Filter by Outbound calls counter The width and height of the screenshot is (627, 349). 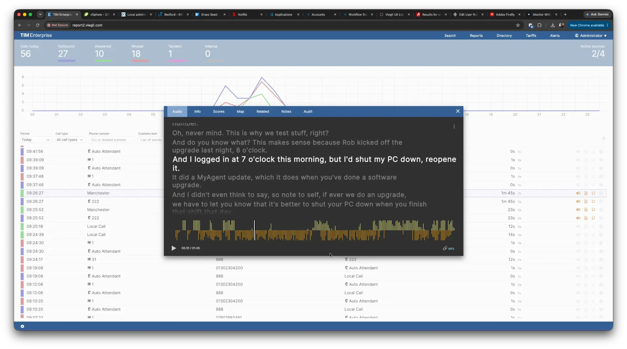(x=67, y=53)
